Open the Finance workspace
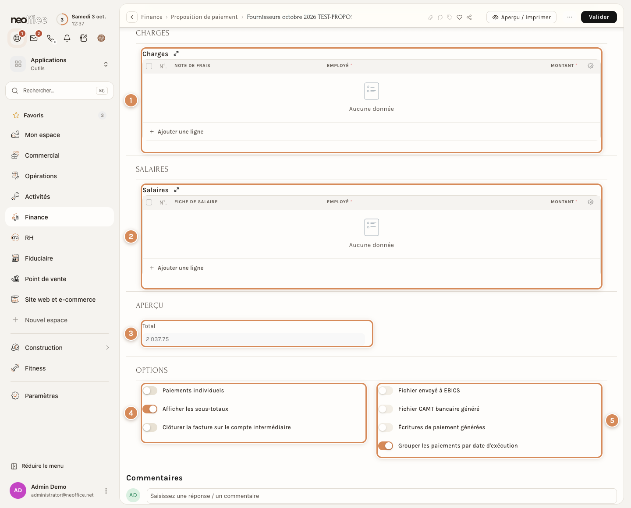The width and height of the screenshot is (631, 508). click(x=60, y=217)
